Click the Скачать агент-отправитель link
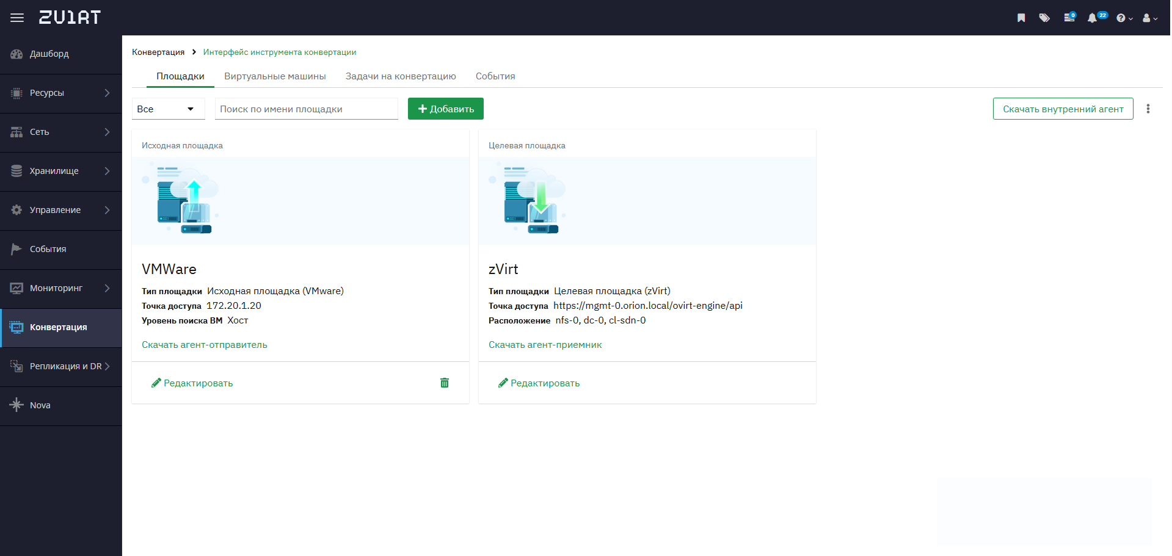This screenshot has height=556, width=1172. click(205, 345)
